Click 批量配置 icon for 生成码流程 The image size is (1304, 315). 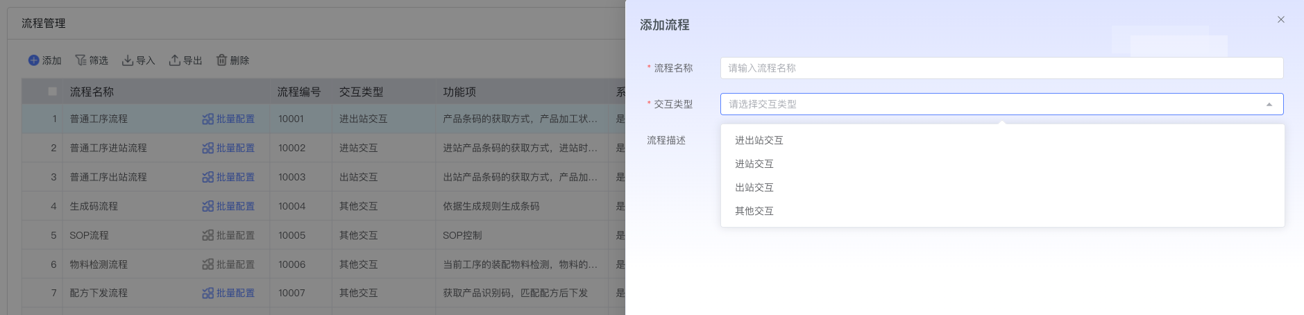point(208,207)
